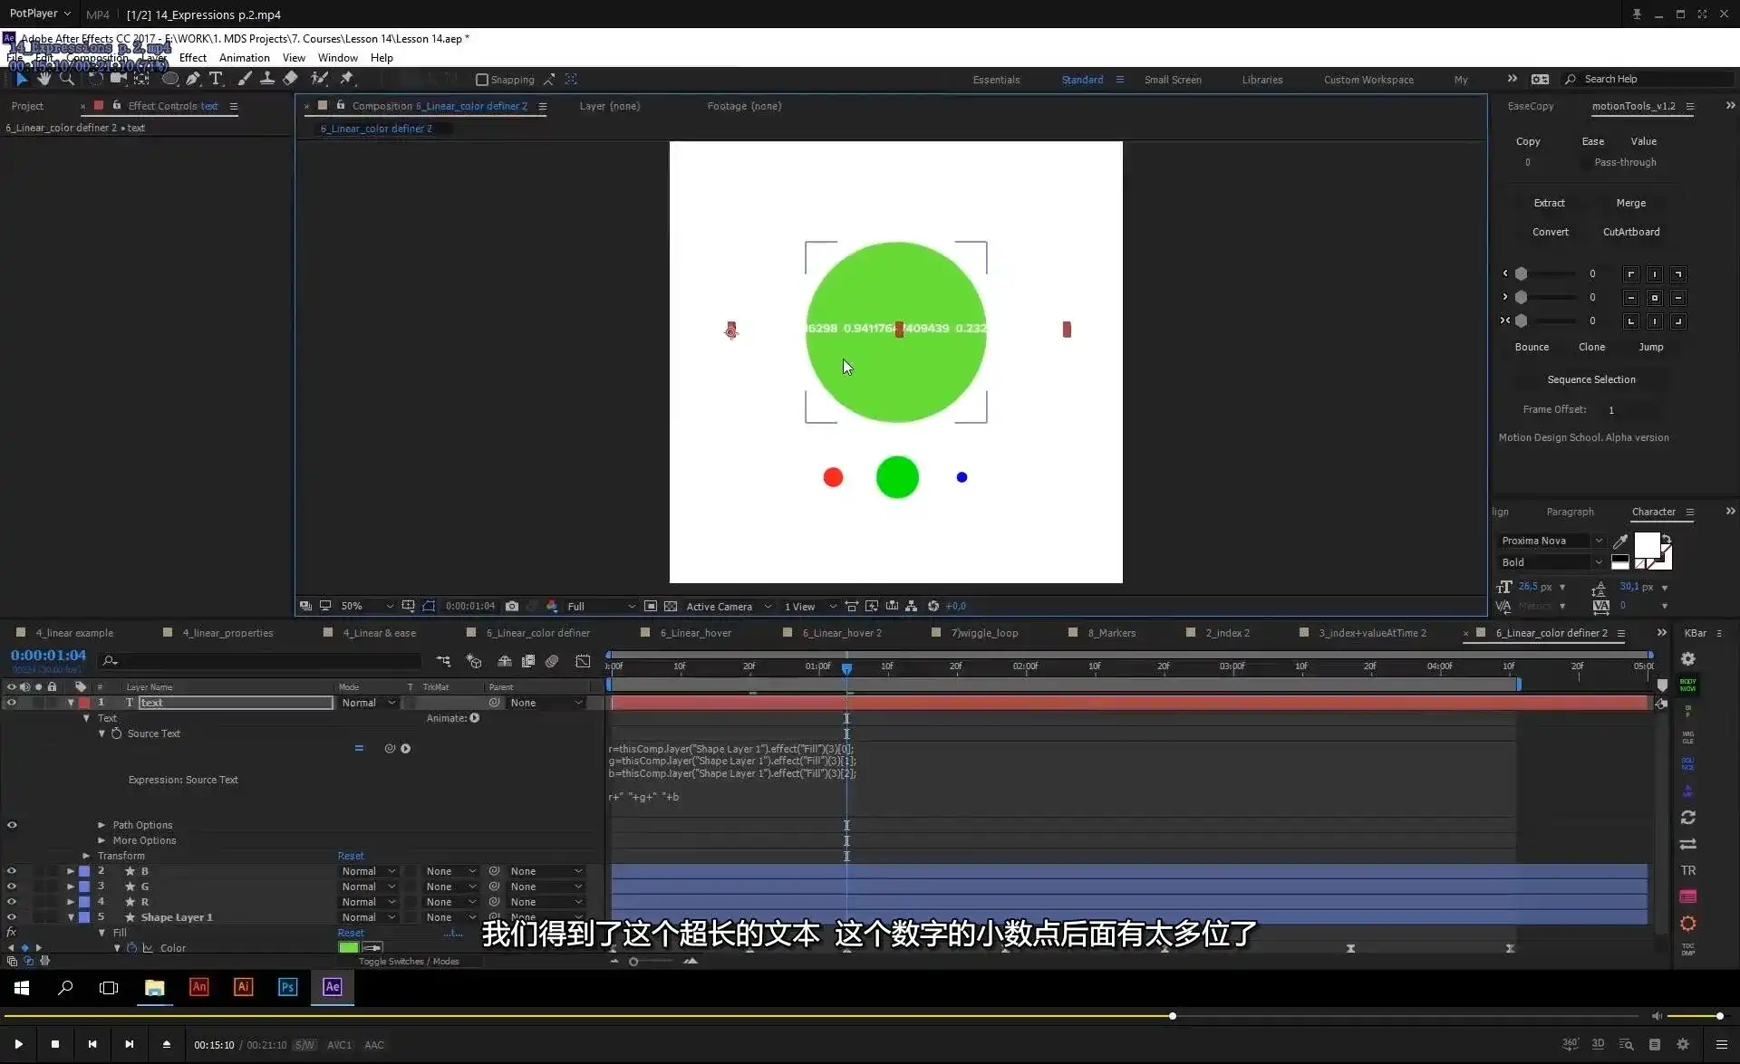Hide Shape Layer 1 with its eye toggle
The width and height of the screenshot is (1740, 1064).
(12, 917)
